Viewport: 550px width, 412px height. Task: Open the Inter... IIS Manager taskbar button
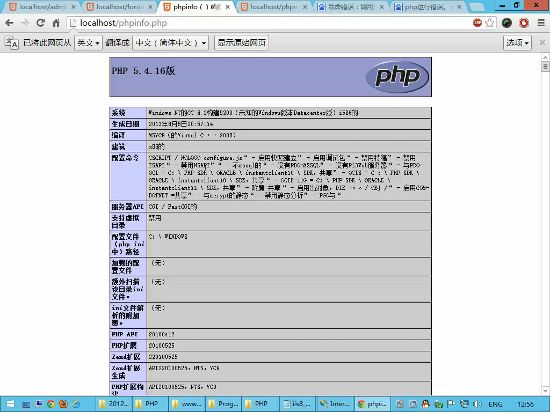click(335, 404)
